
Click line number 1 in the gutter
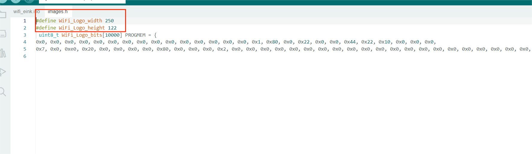[x=25, y=21]
